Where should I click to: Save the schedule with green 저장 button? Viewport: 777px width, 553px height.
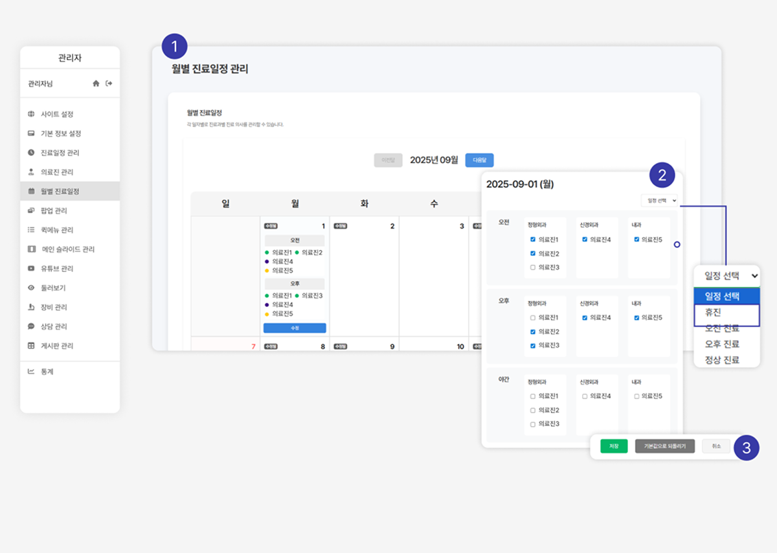click(614, 446)
